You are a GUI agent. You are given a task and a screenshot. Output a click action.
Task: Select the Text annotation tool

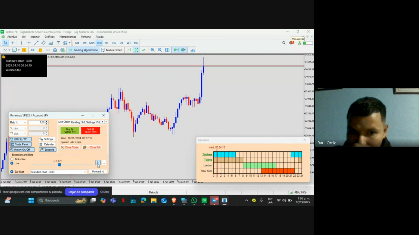click(x=58, y=43)
